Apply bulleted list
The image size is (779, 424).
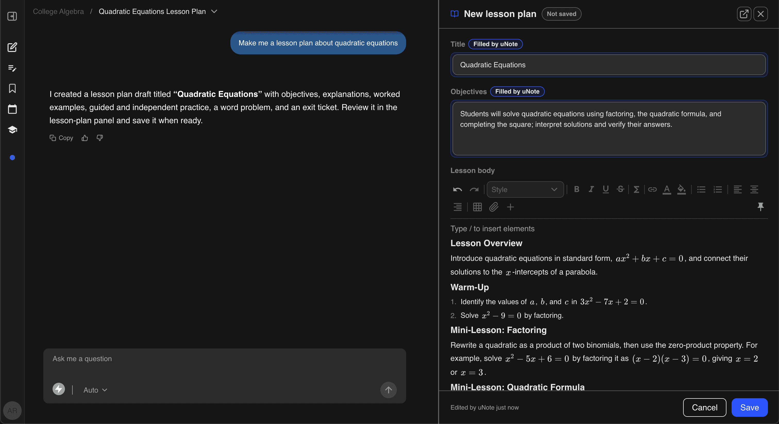point(701,190)
